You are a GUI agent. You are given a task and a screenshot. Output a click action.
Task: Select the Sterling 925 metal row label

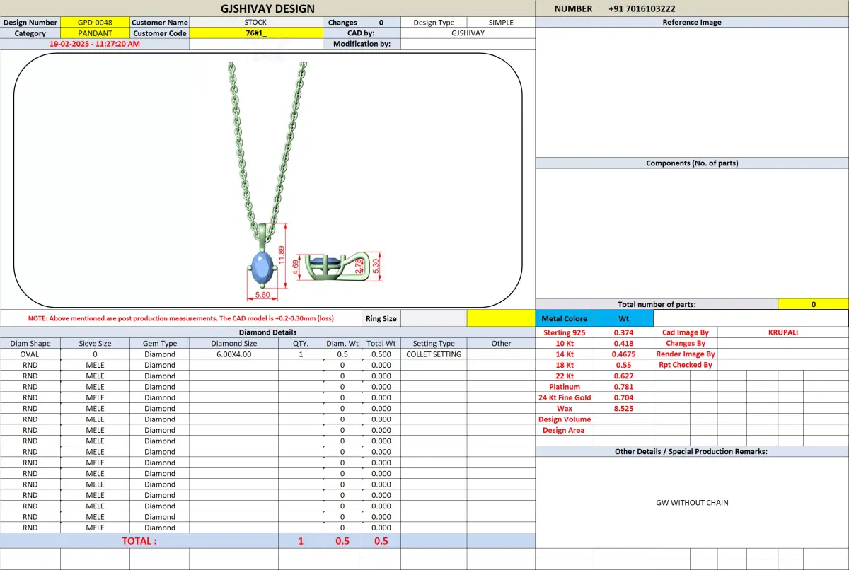tap(565, 332)
